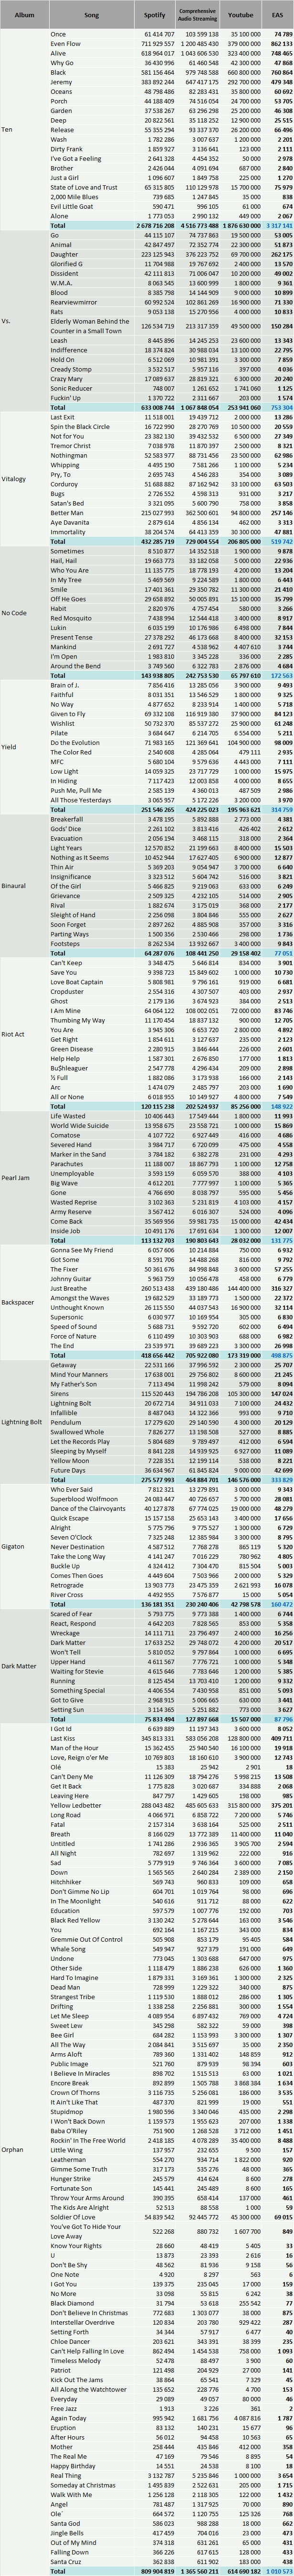Screen dimensions: 294x2576
Task: Click the song 'Alive'
Action: click(x=58, y=53)
